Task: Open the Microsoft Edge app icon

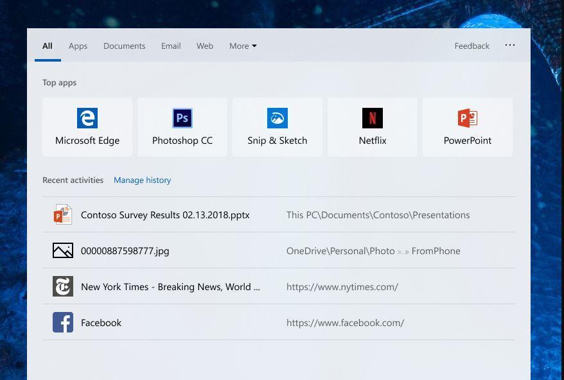Action: (87, 119)
